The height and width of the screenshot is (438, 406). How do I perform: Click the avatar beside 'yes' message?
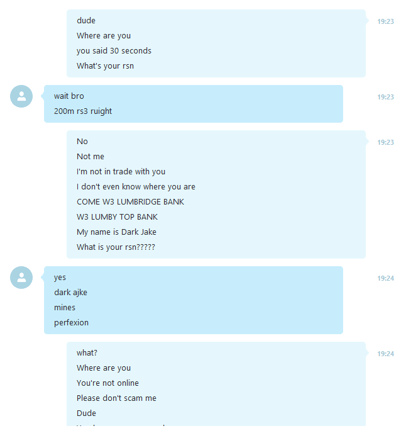(21, 278)
